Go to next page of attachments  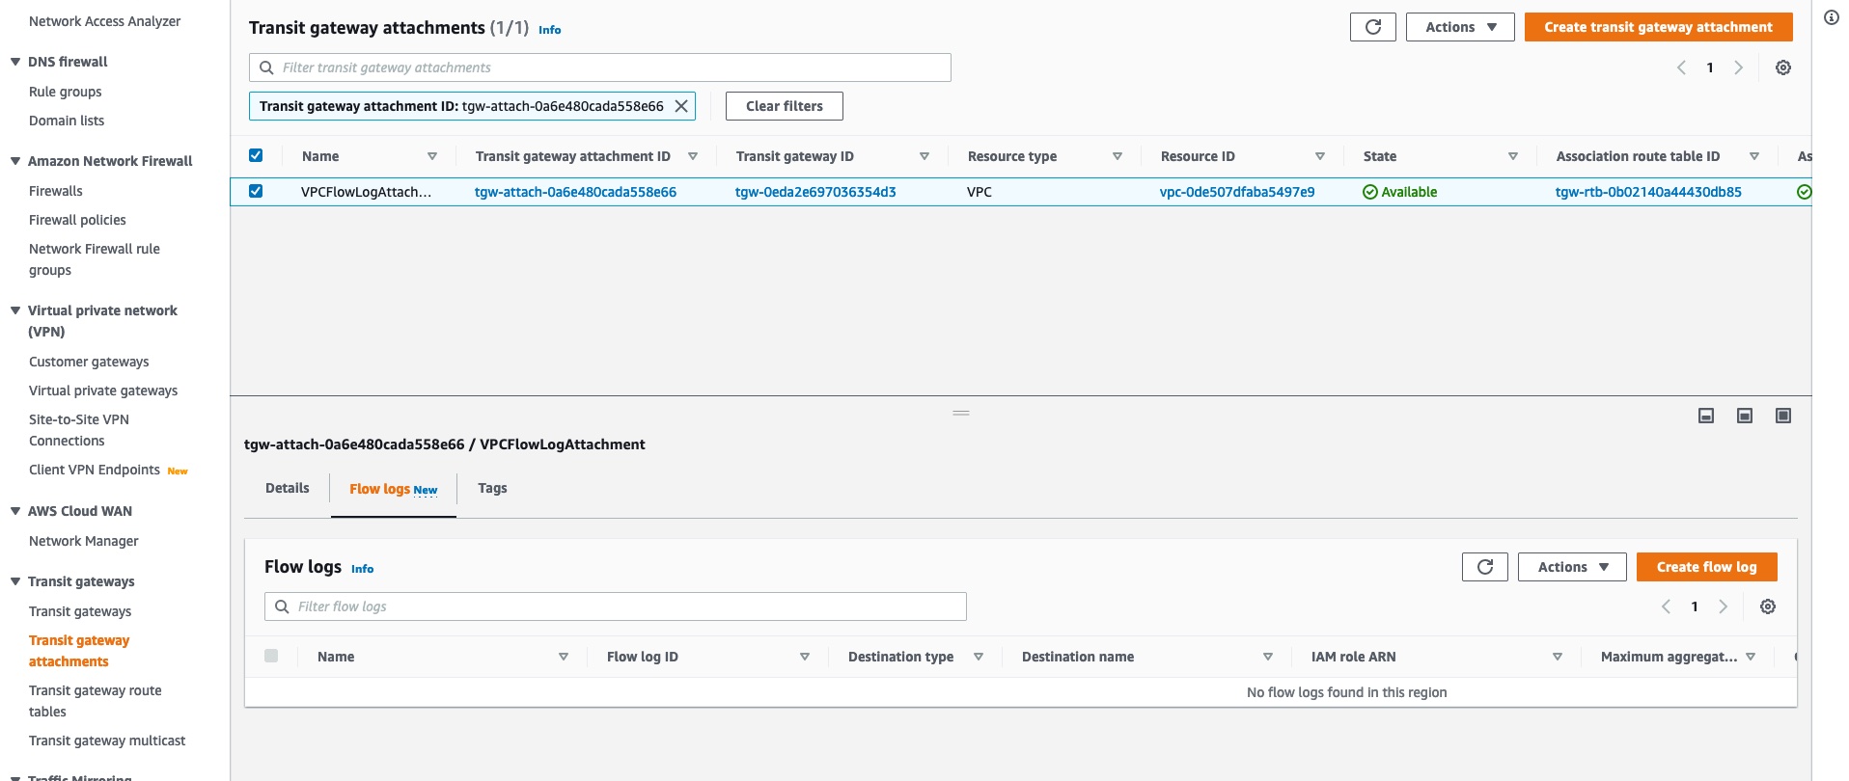1738,67
